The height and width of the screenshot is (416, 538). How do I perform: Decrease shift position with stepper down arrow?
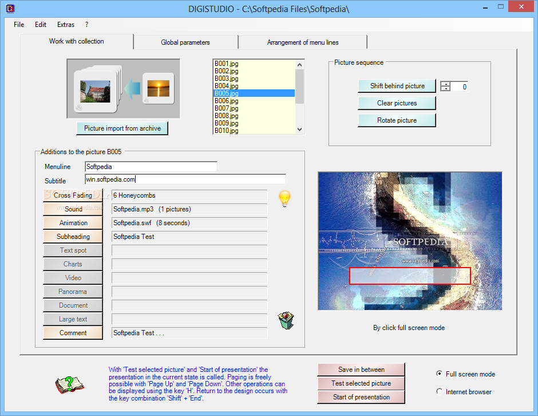(x=445, y=89)
